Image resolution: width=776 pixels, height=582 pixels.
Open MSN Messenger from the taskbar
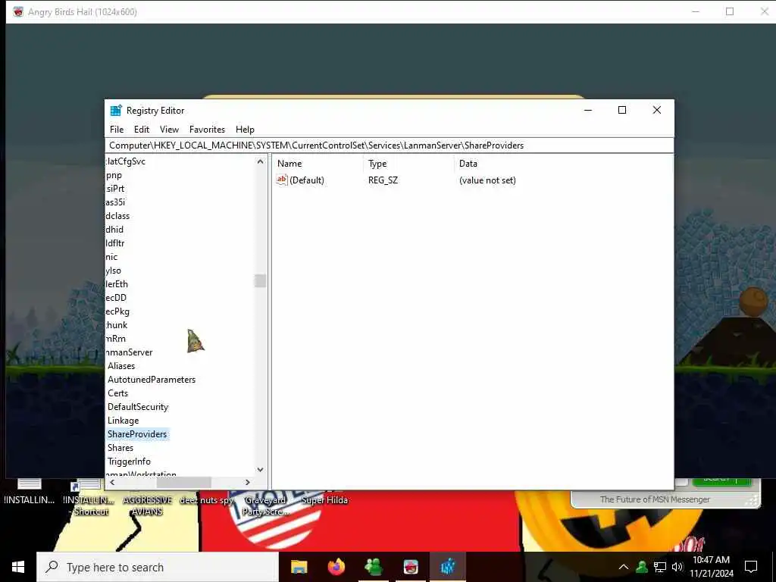tap(374, 567)
